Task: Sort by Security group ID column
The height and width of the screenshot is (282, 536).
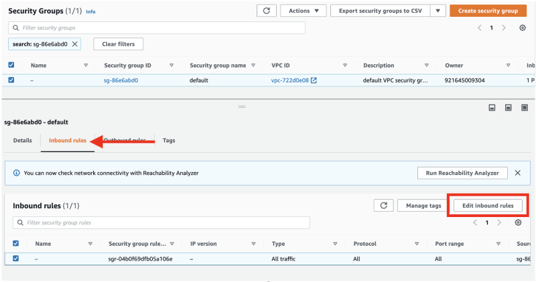Action: click(172, 65)
